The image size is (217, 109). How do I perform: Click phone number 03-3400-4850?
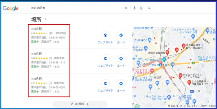57,88
